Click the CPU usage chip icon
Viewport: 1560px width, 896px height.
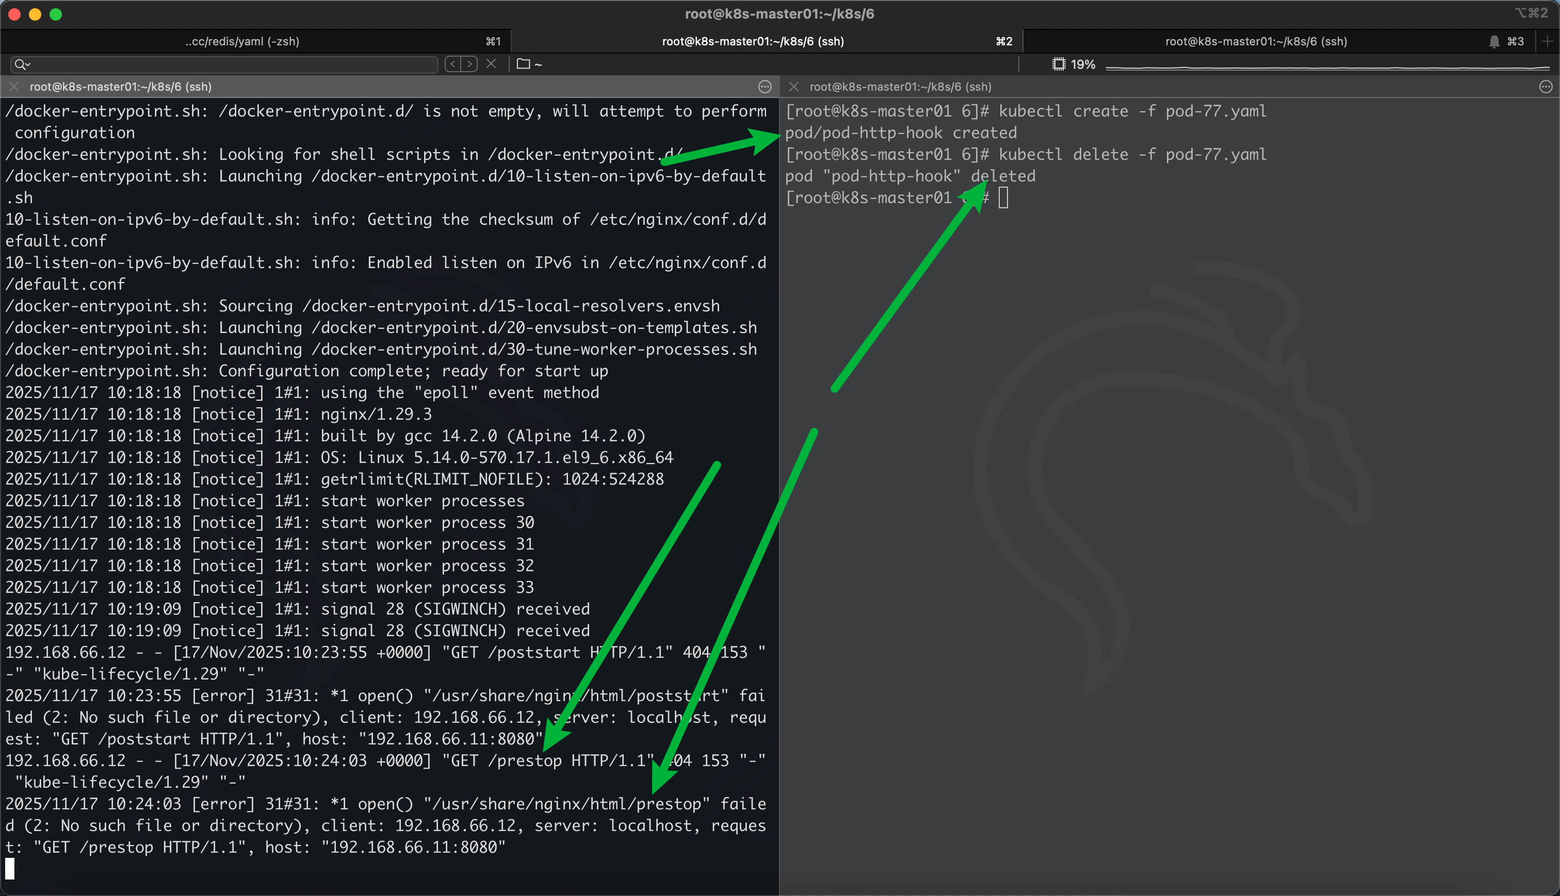coord(1058,64)
